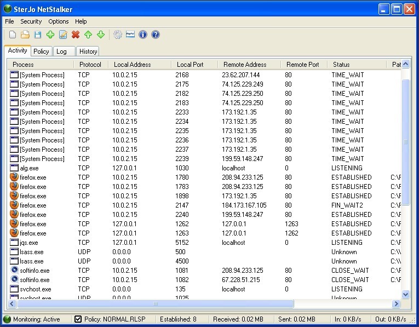Click the Open folder toolbar icon
This screenshot has height=327, width=419.
pyautogui.click(x=25, y=35)
